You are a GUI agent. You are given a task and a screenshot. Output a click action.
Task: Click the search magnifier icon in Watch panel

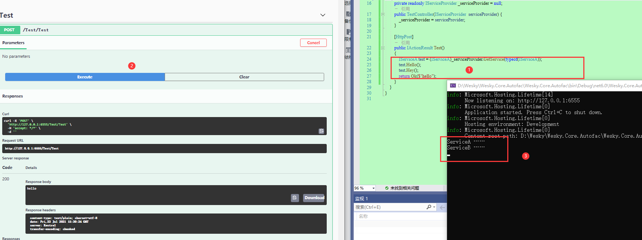429,207
